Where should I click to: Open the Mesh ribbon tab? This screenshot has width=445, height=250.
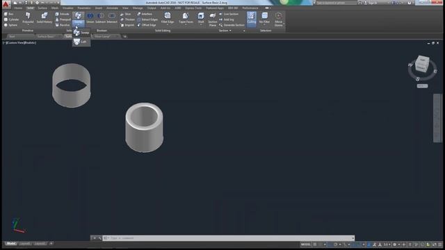click(x=55, y=8)
